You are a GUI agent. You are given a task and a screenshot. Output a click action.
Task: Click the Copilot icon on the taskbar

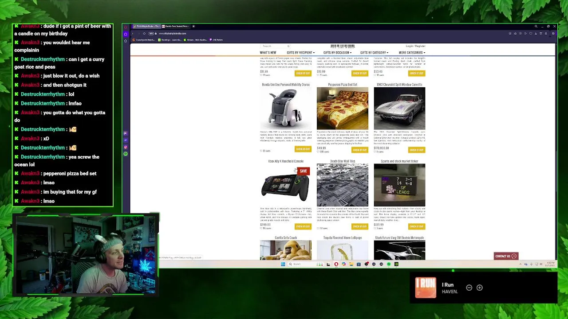tap(343, 264)
